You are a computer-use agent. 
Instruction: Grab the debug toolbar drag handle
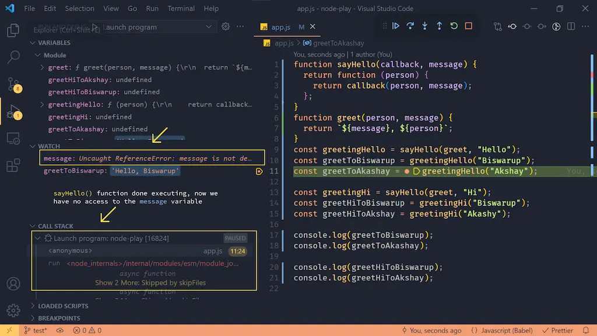coord(385,26)
